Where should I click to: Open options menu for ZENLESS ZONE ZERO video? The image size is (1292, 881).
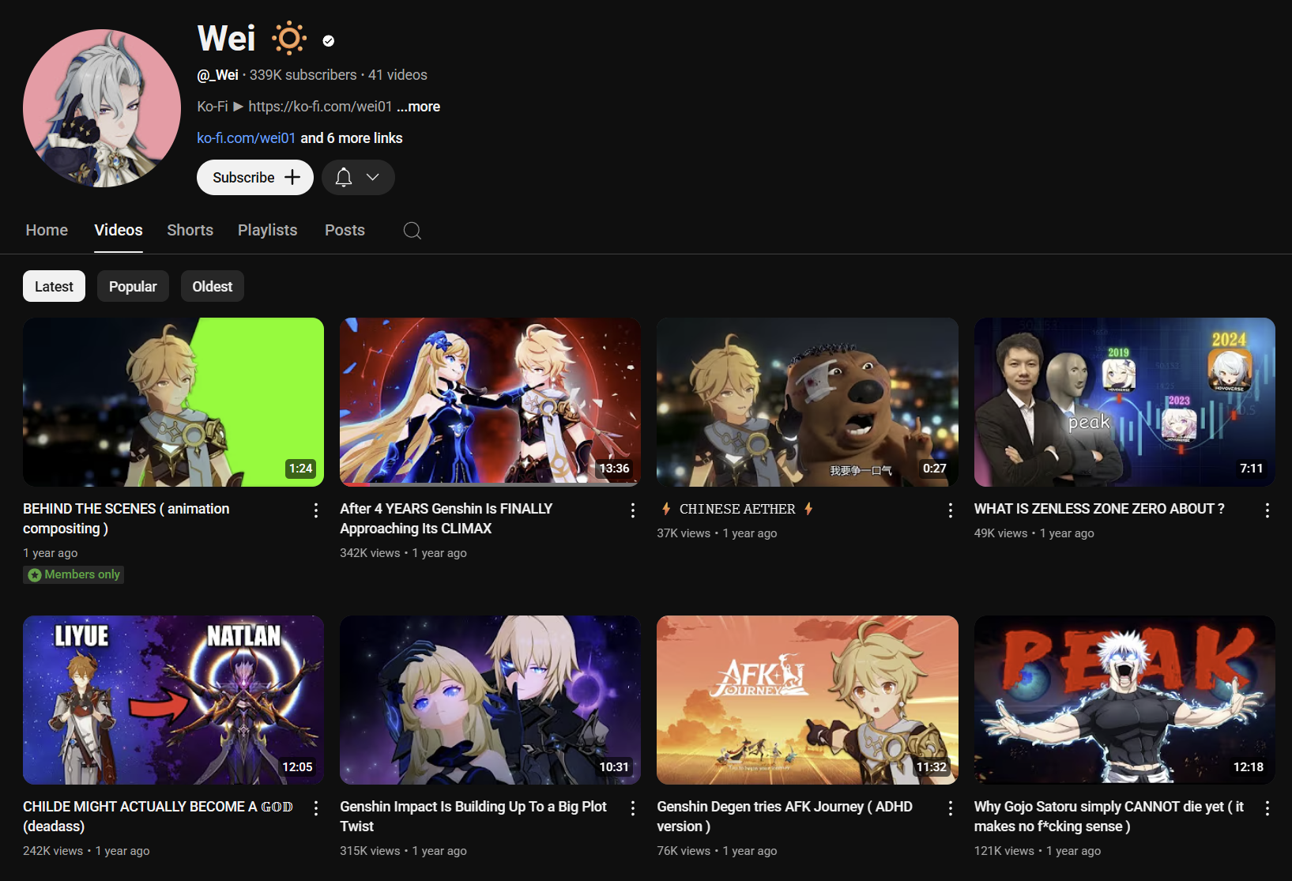(x=1267, y=510)
